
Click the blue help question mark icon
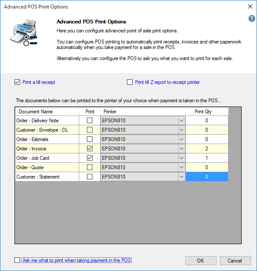click(x=251, y=19)
